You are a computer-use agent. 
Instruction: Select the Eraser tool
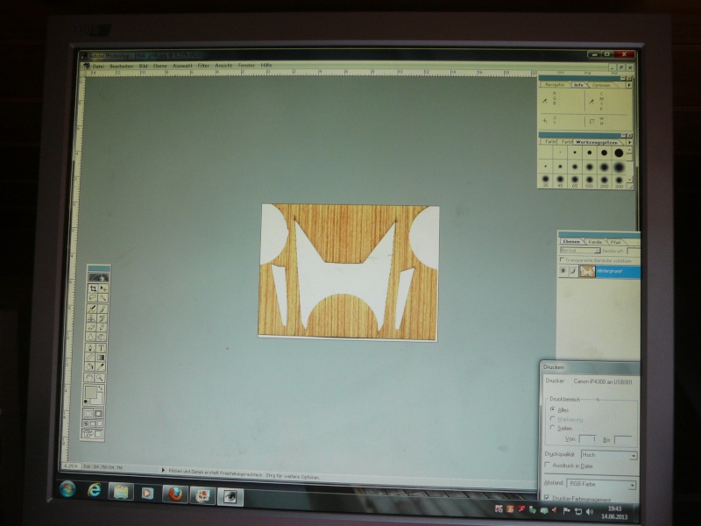click(x=91, y=327)
